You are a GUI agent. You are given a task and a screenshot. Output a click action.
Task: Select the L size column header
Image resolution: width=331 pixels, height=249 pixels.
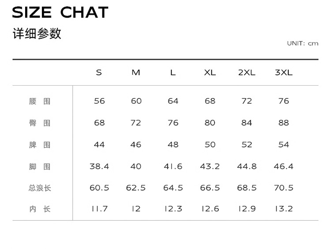[x=173, y=72]
